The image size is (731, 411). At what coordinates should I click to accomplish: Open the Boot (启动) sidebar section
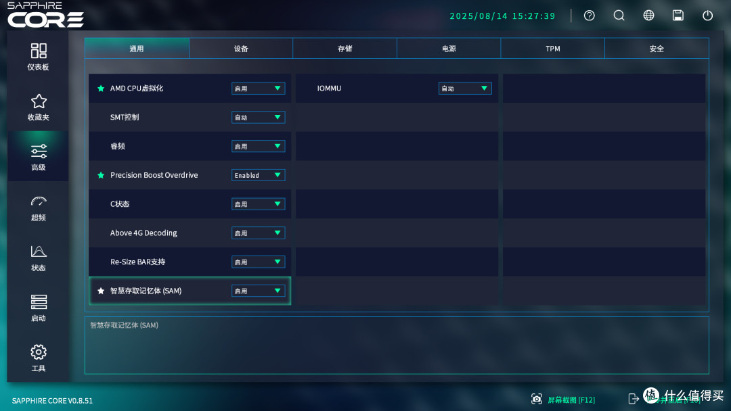pyautogui.click(x=38, y=308)
